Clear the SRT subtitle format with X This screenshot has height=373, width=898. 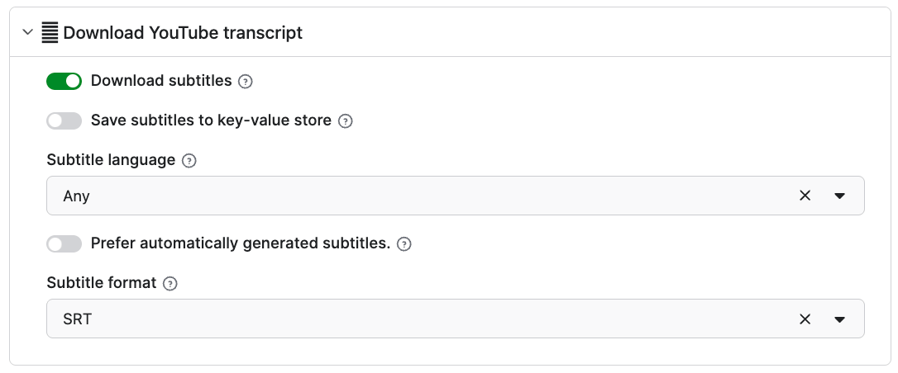click(805, 319)
